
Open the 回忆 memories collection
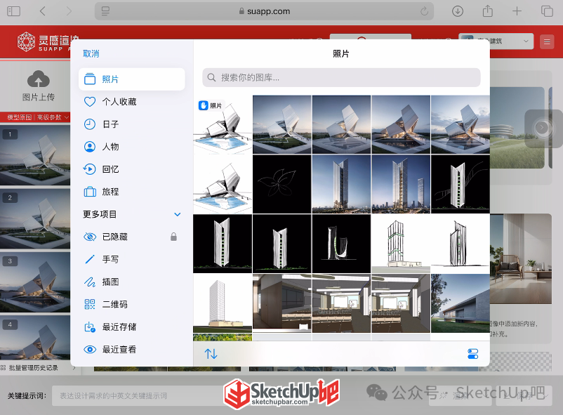point(132,169)
